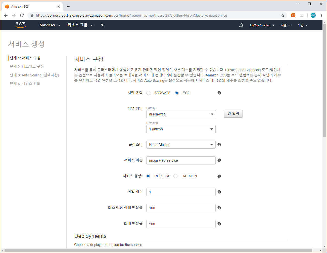This screenshot has height=253, width=327.
Task: Go to step 4: 서비스 검토
Action: tap(25, 84)
